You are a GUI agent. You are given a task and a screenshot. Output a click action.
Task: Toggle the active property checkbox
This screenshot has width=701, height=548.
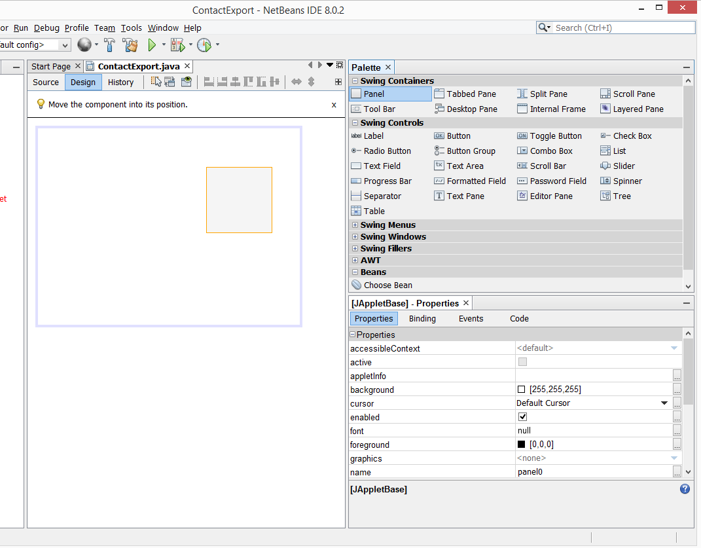522,362
